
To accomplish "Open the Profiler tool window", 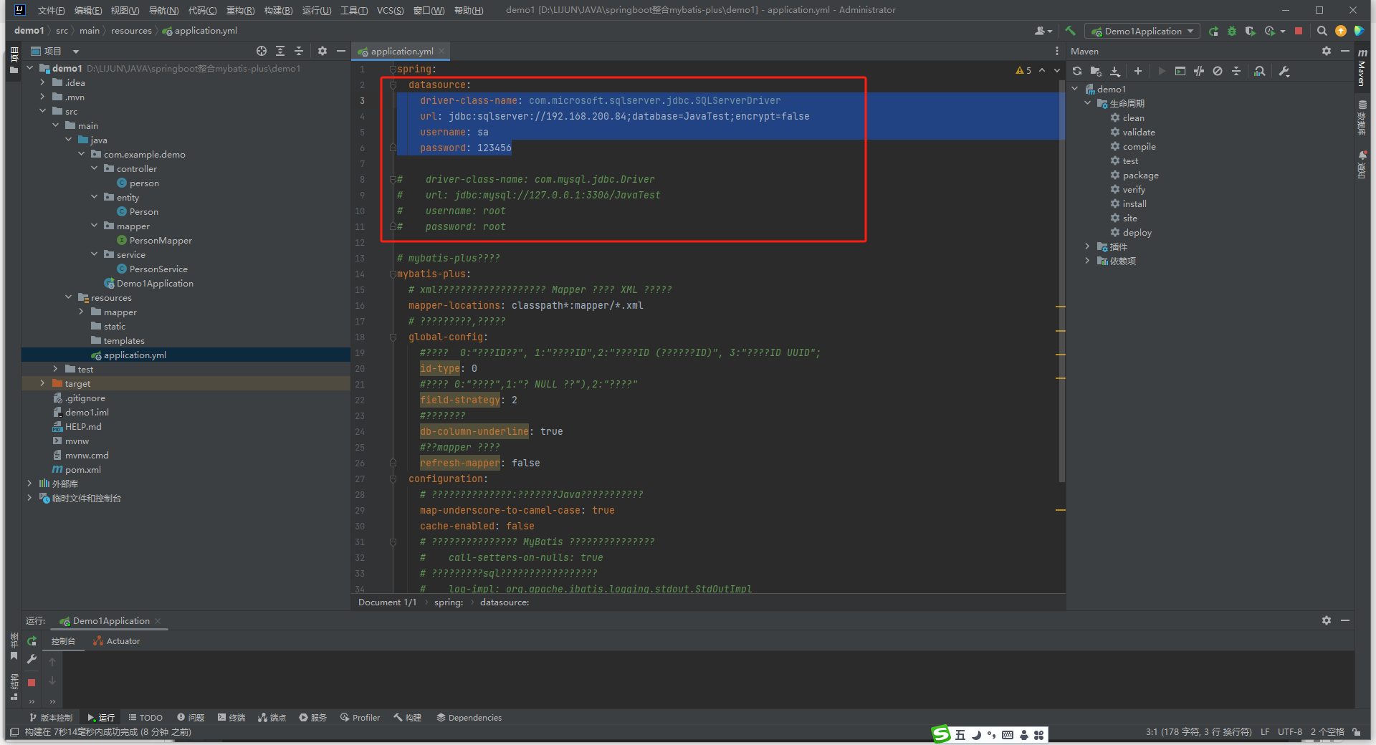I will [360, 717].
